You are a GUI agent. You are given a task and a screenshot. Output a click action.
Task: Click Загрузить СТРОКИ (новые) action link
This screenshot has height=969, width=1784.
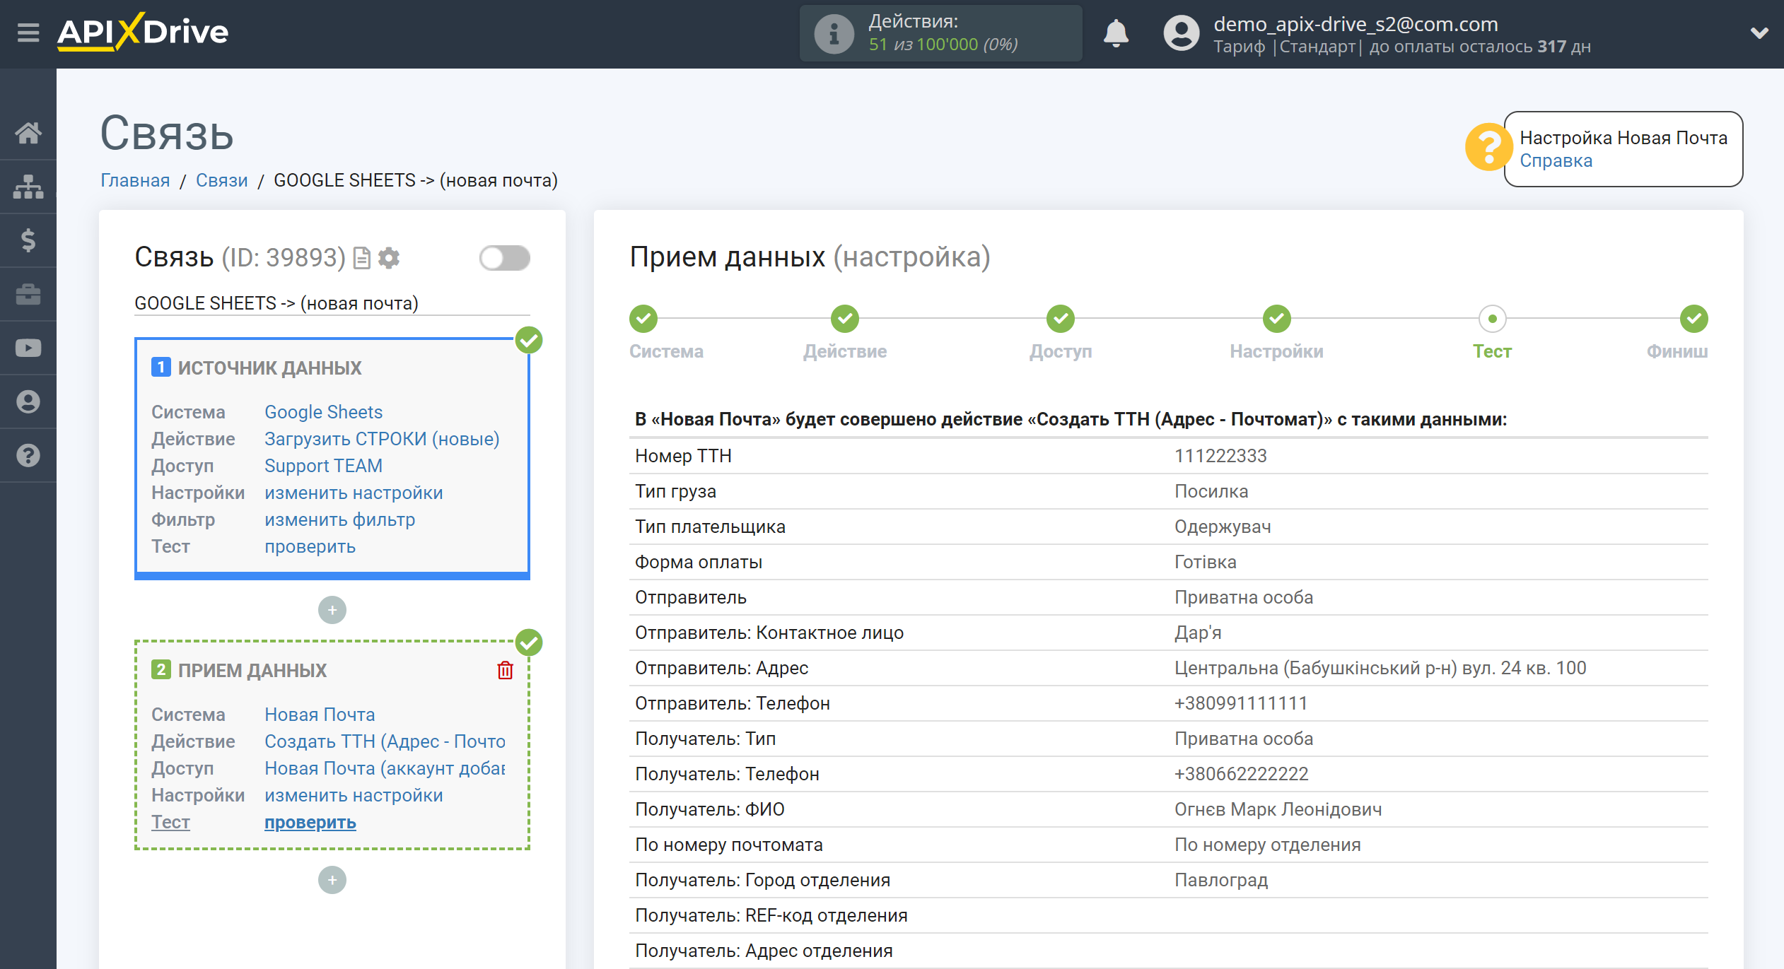(382, 439)
